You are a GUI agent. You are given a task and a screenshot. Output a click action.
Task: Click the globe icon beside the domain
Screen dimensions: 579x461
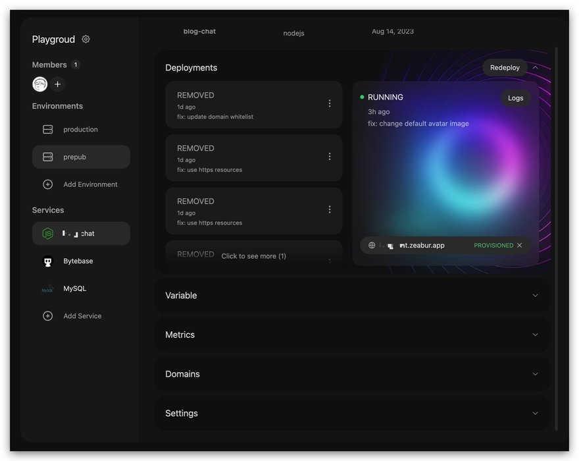click(372, 246)
